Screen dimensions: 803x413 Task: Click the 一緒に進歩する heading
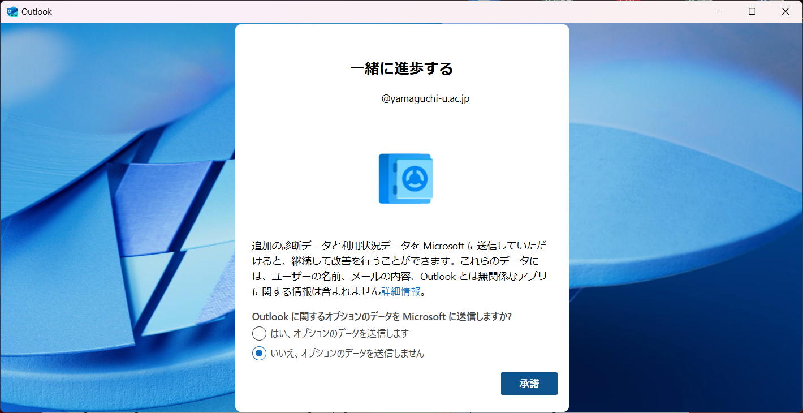401,69
